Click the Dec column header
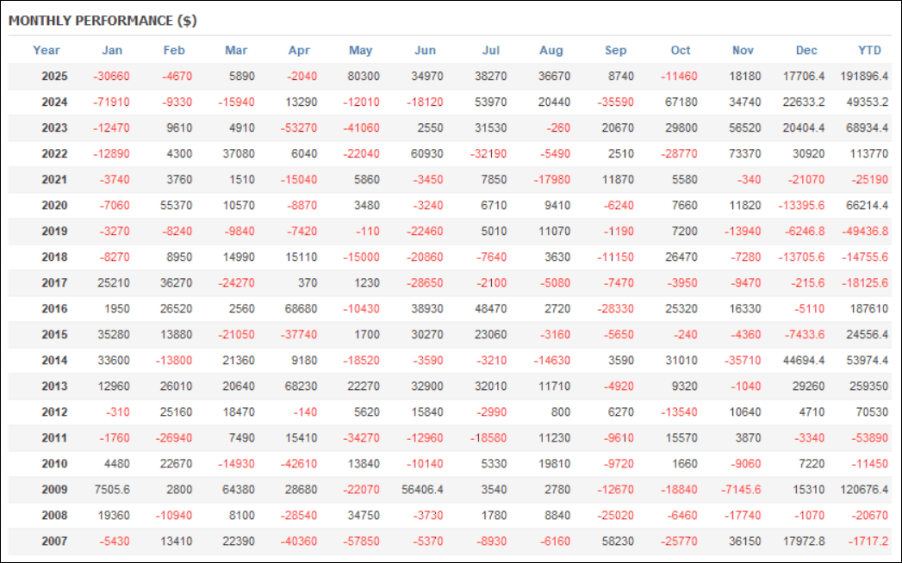 806,50
